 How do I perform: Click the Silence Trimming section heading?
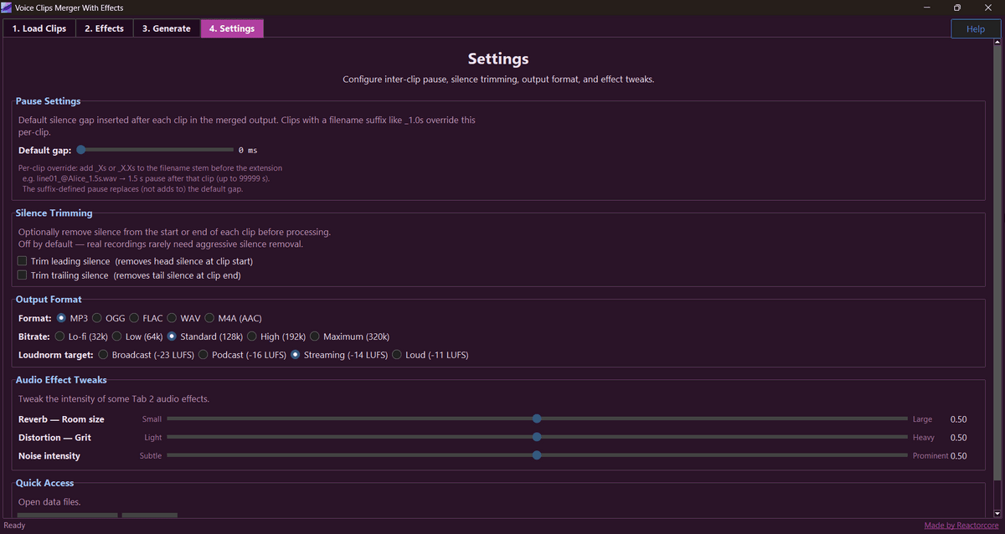pyautogui.click(x=54, y=213)
